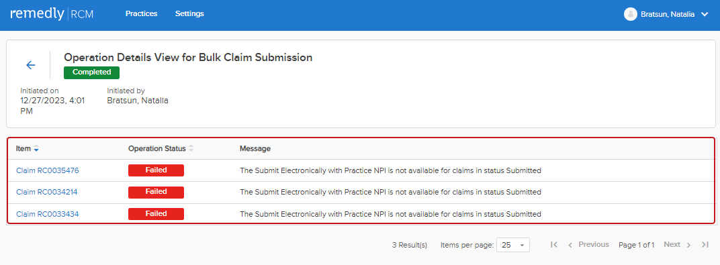This screenshot has width=720, height=265.
Task: Open the Settings menu
Action: (189, 14)
